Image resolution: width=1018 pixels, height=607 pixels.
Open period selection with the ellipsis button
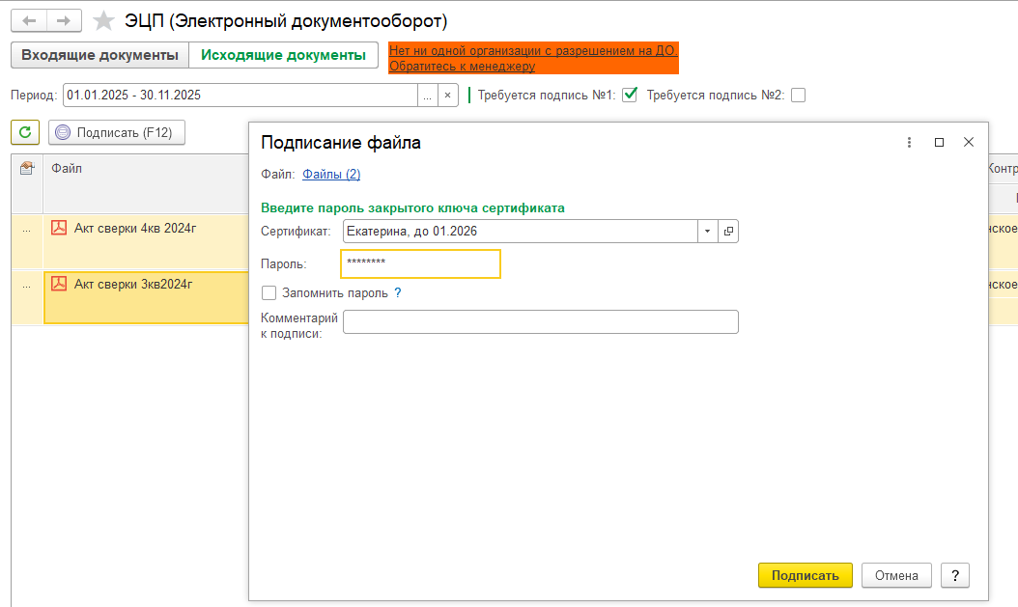(x=427, y=95)
